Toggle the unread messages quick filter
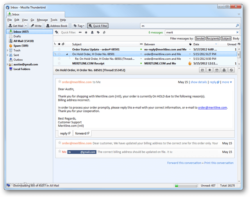This screenshot has width=250, height=197. click(80, 32)
